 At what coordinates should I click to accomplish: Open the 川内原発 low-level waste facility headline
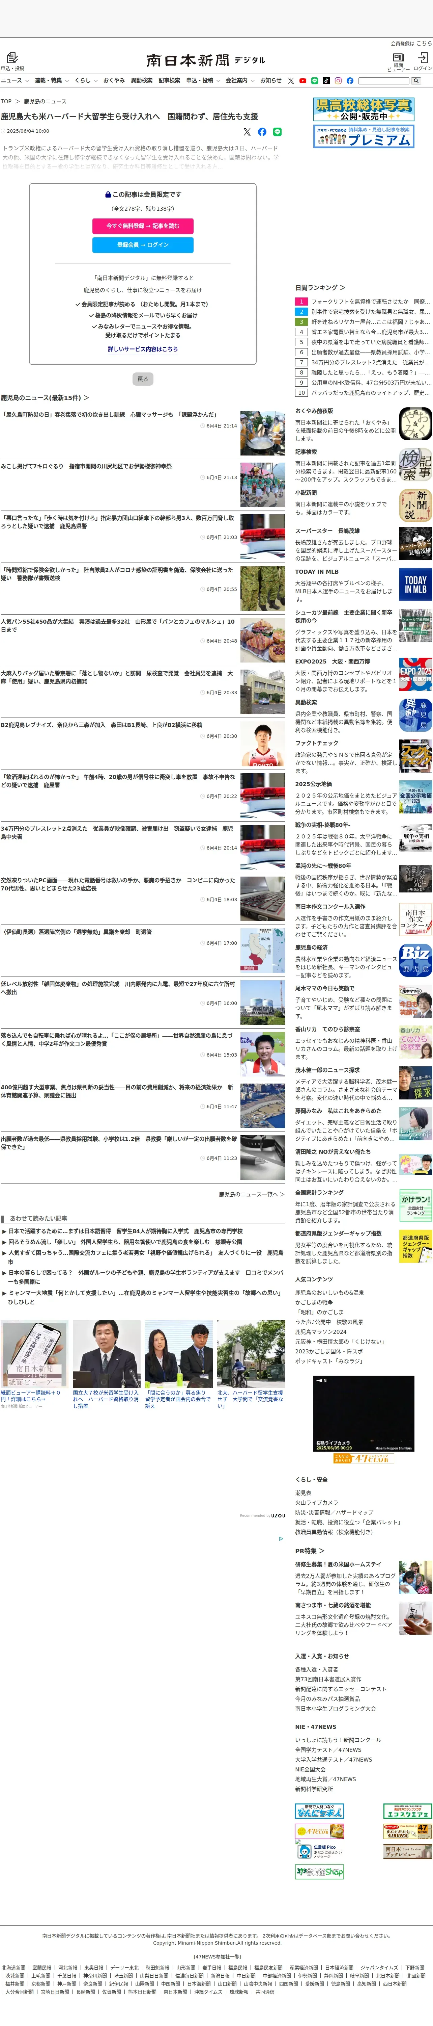118,988
